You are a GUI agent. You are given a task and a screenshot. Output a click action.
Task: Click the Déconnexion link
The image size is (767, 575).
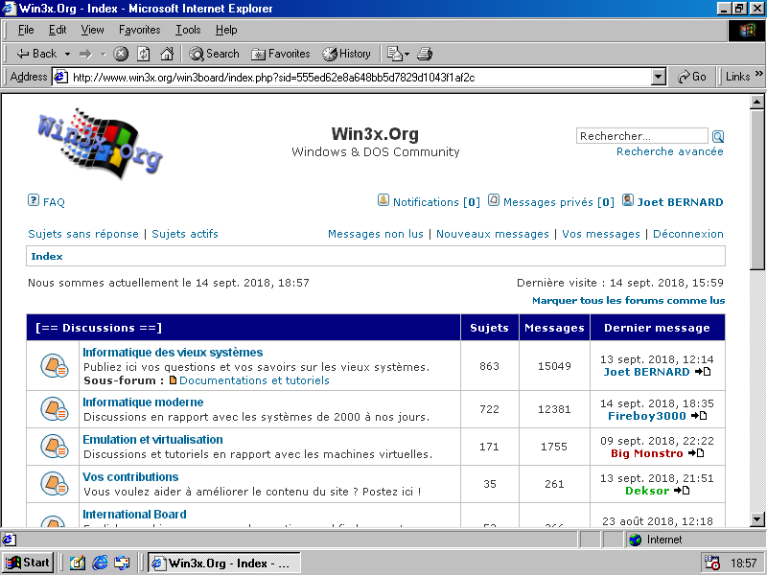click(x=687, y=234)
